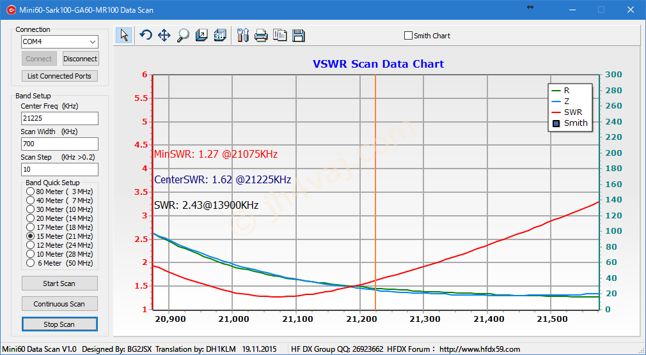This screenshot has width=646, height=355.
Task: Copy the chart with the copy icon
Action: pos(280,35)
